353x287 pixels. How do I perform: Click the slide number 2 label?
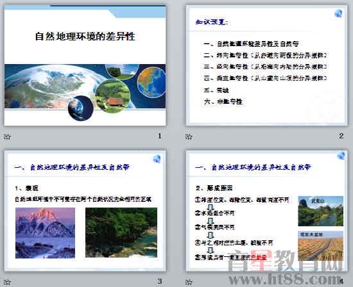341,136
